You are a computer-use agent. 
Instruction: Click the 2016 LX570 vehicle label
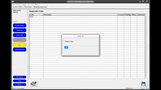pos(17,10)
